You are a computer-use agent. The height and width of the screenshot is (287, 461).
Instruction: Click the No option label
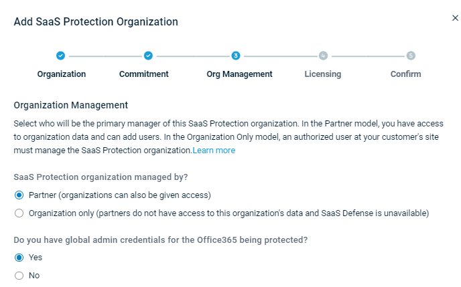coord(34,276)
